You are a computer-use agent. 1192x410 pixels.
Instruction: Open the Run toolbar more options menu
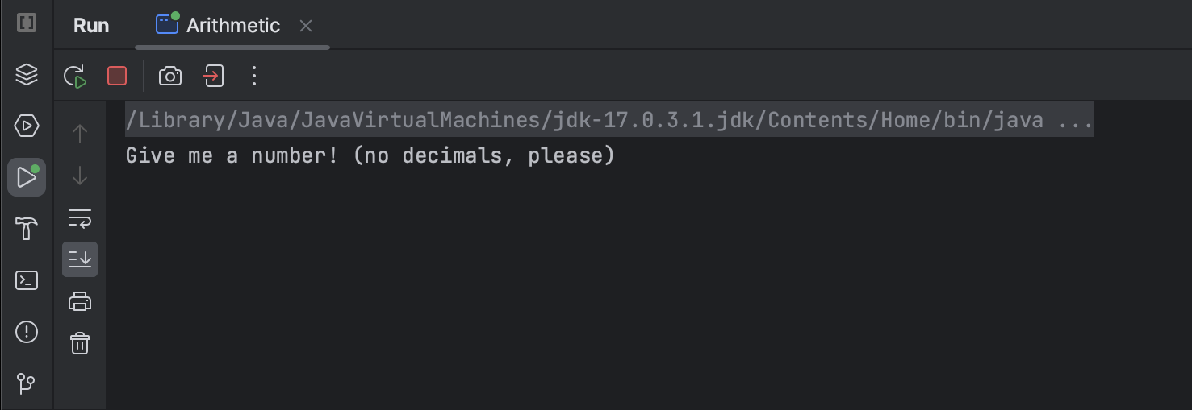(254, 76)
